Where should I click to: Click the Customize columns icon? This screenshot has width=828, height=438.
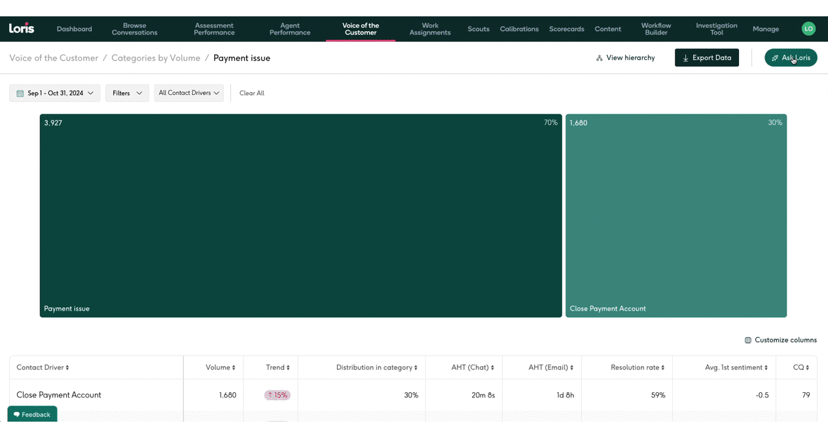click(x=747, y=340)
